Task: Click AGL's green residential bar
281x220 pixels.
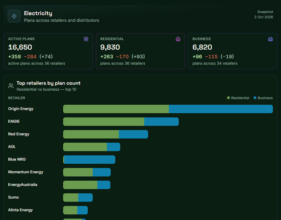Action: [85, 147]
